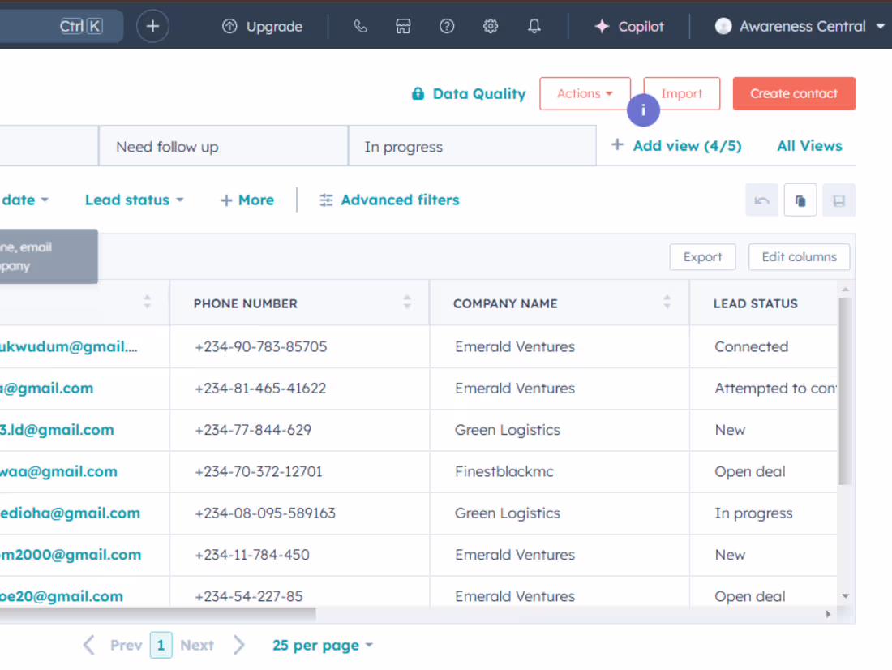Open the 25 per page dropdown
892x670 pixels.
pyautogui.click(x=322, y=645)
